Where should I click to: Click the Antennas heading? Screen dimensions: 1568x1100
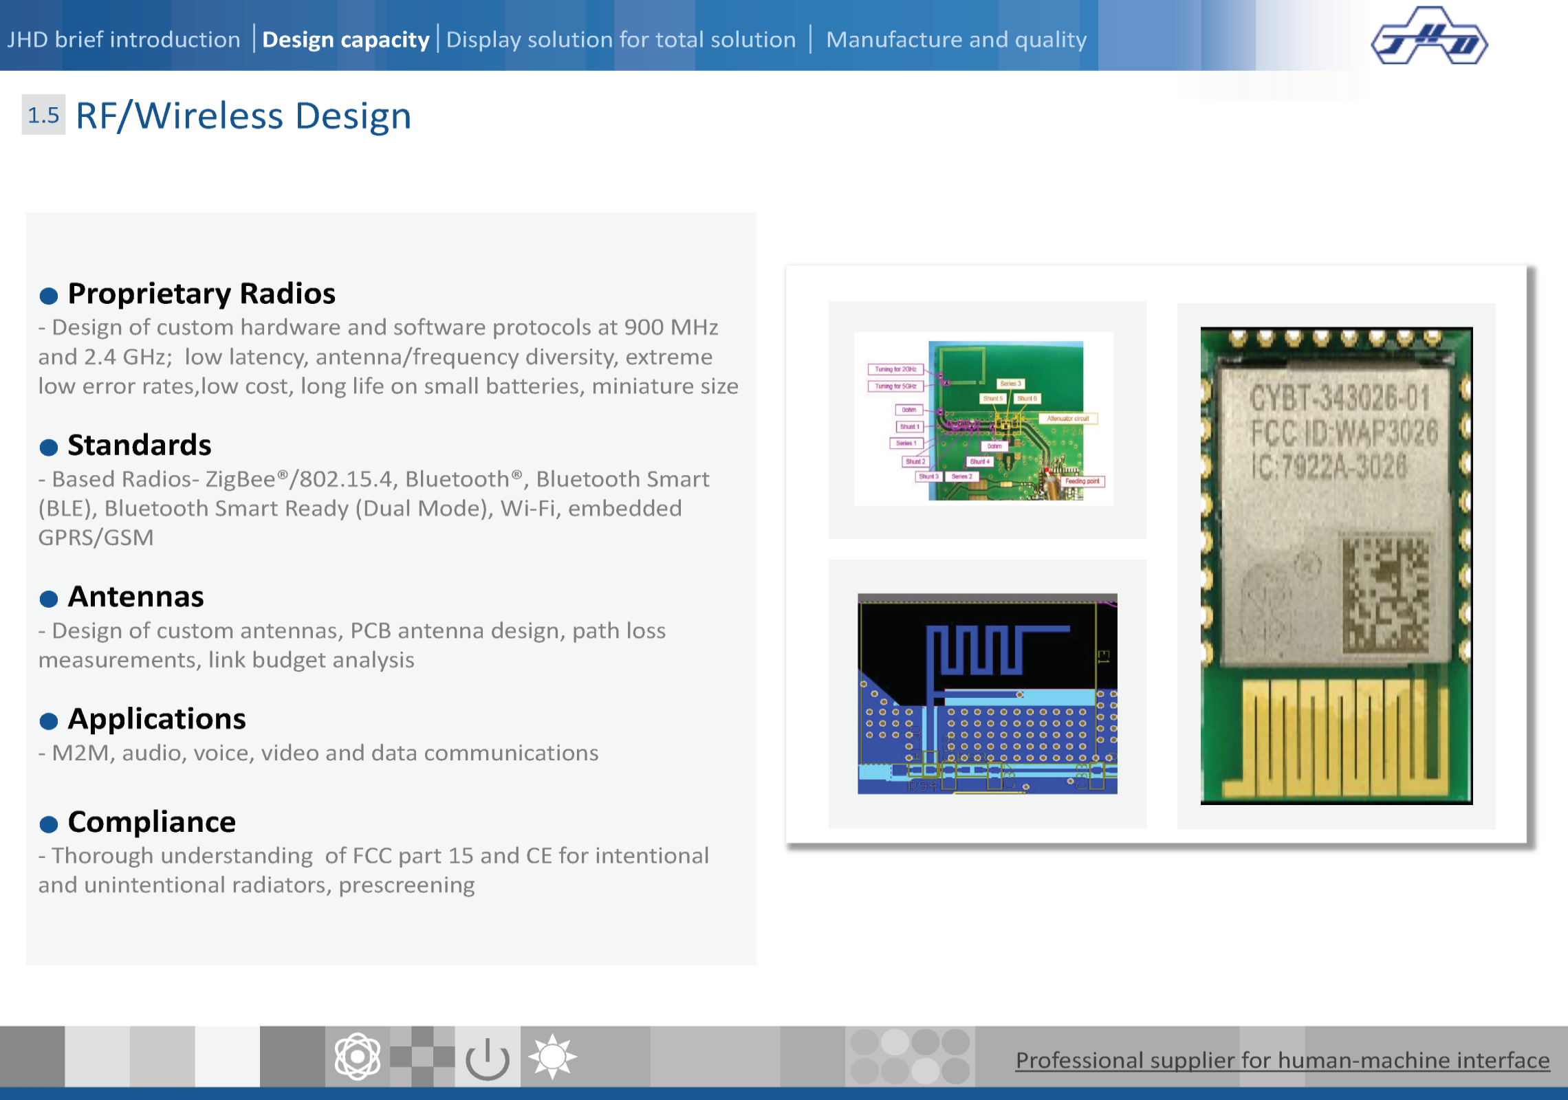pyautogui.click(x=135, y=597)
